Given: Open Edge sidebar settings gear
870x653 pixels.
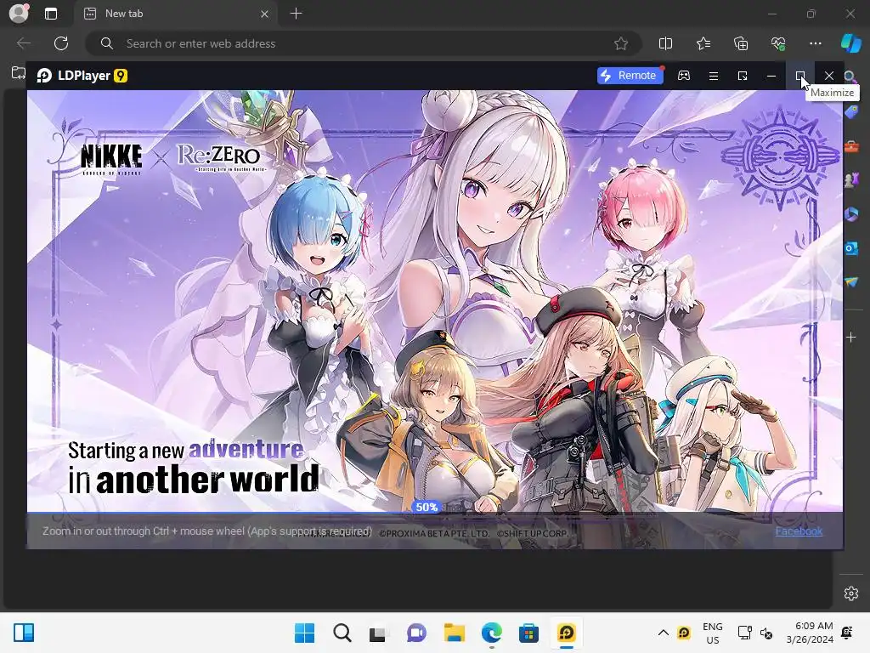Looking at the screenshot, I should tap(851, 593).
